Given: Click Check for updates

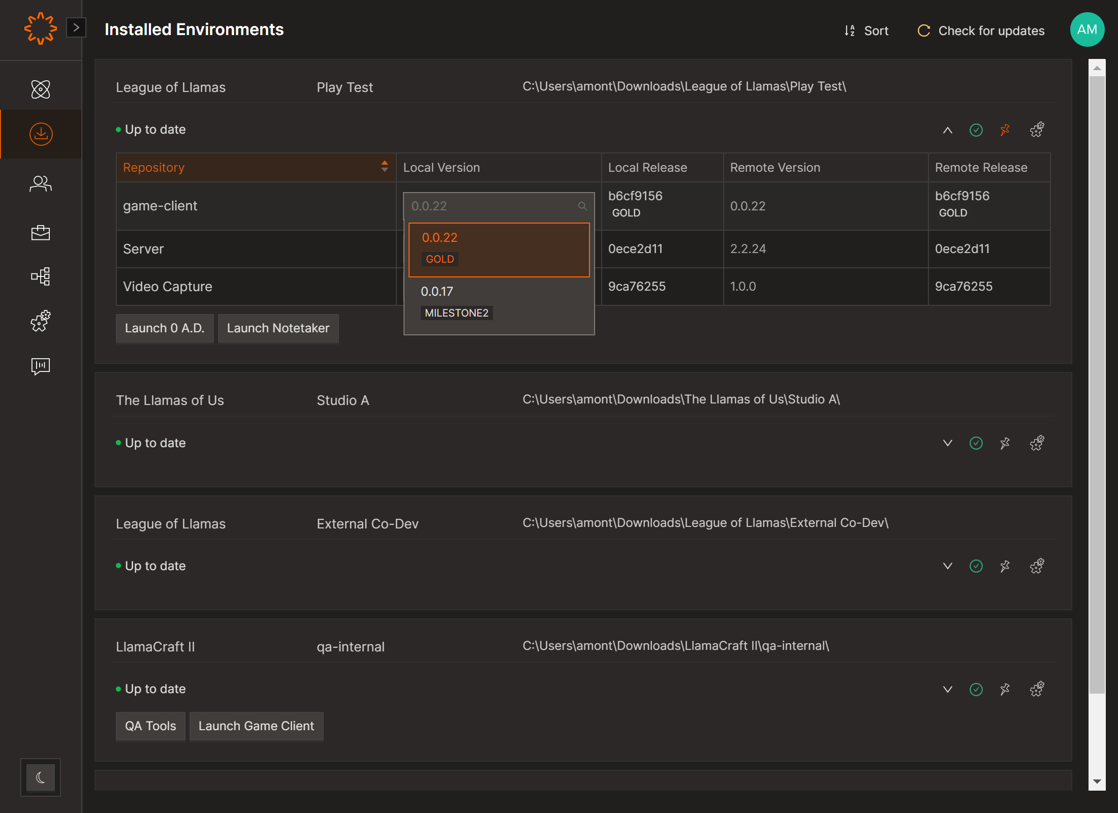Looking at the screenshot, I should (x=981, y=30).
